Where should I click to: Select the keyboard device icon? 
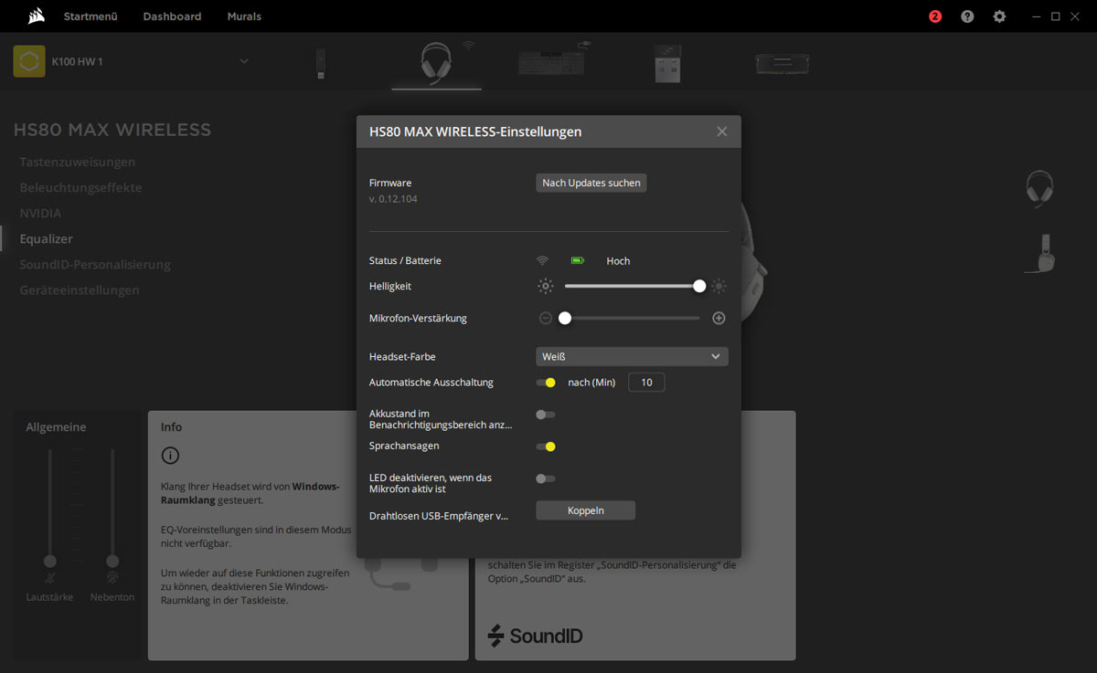pos(550,62)
